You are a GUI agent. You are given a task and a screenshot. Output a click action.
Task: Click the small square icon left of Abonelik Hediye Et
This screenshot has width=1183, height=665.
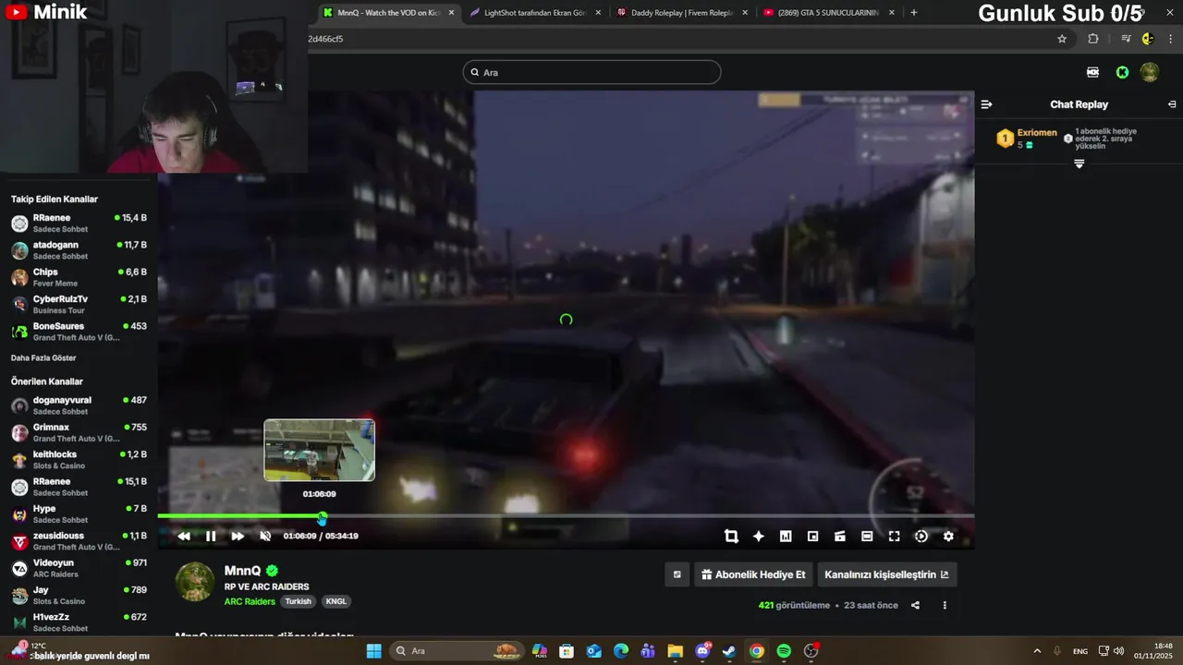677,574
